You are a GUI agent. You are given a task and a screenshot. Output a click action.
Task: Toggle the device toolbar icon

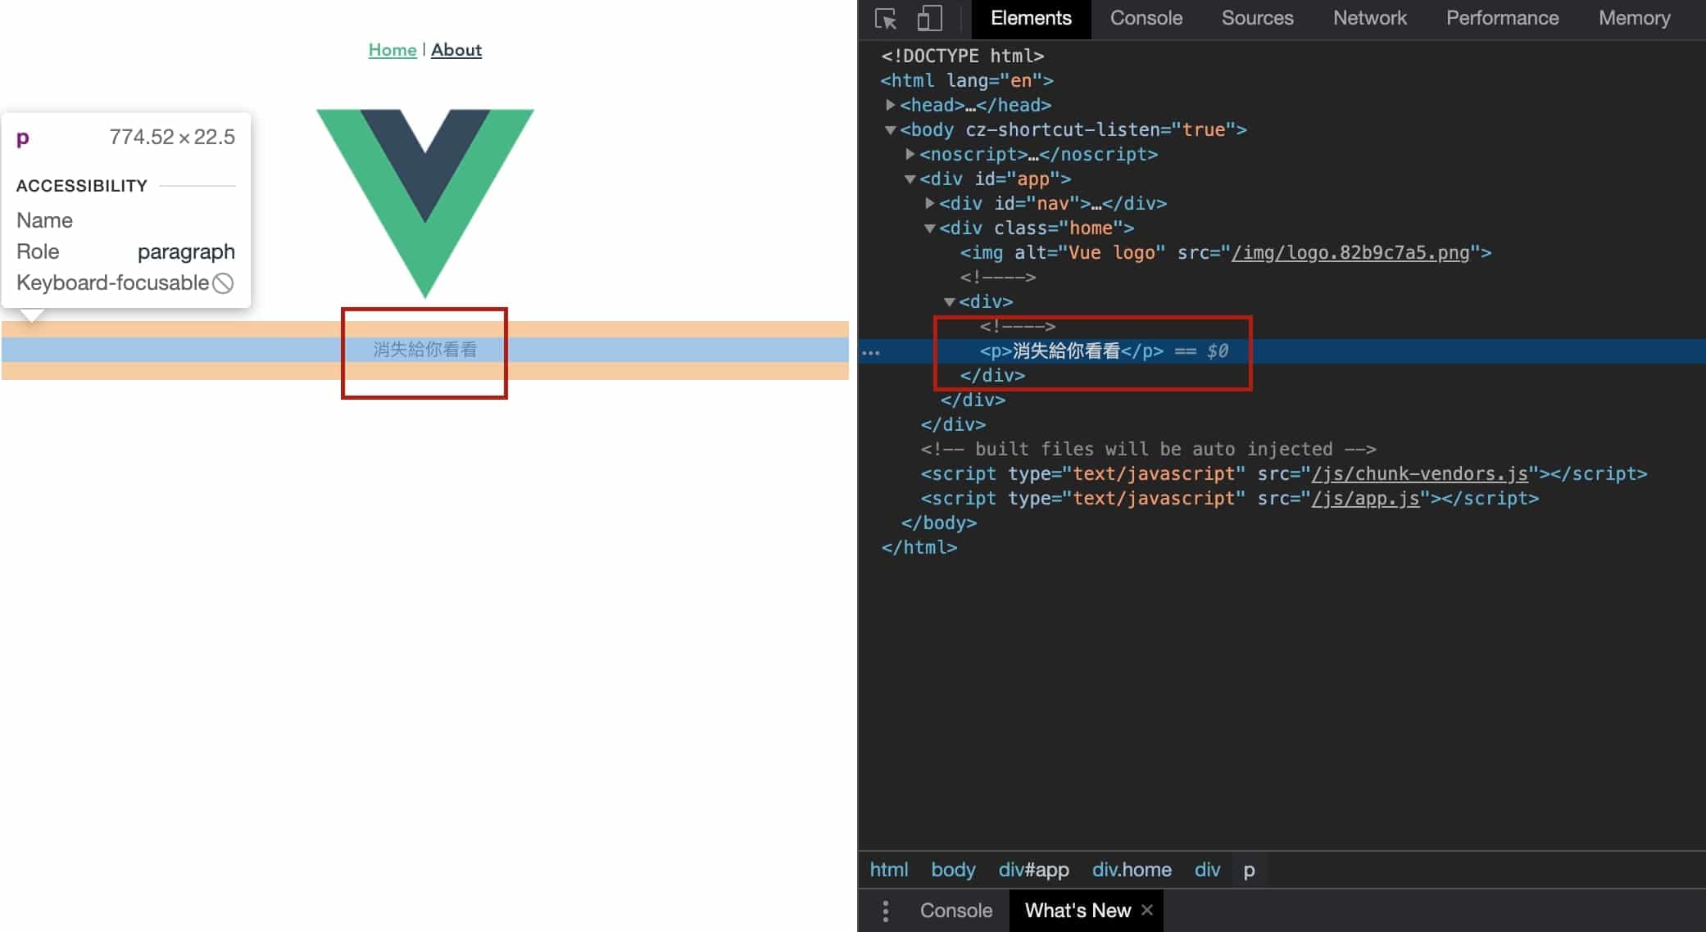click(x=929, y=18)
